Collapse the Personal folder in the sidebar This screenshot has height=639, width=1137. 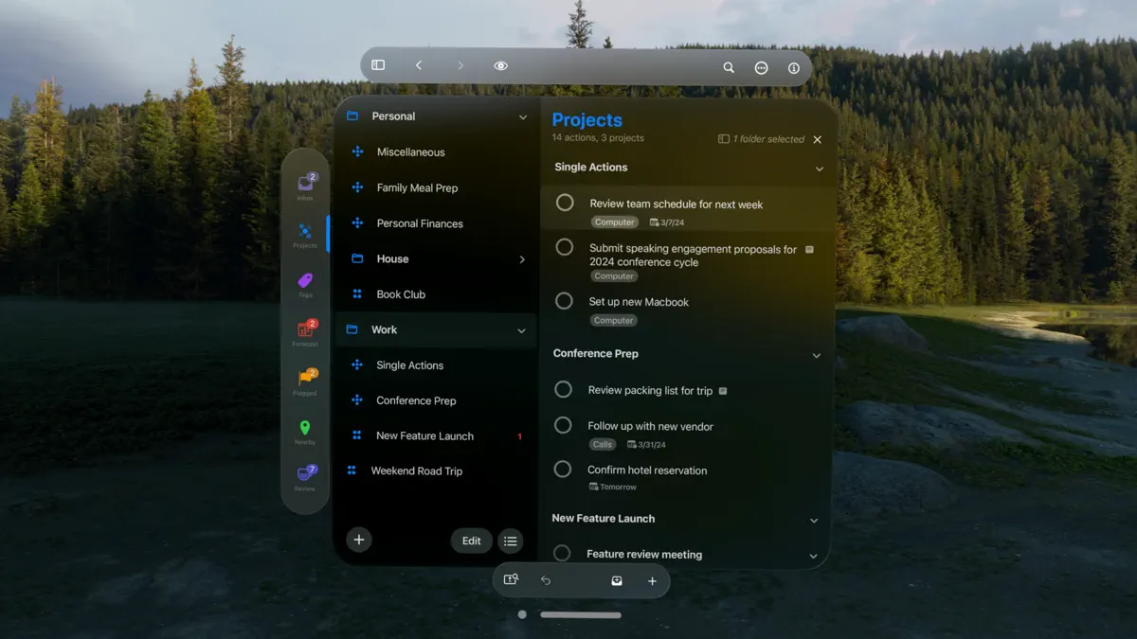[x=522, y=116]
